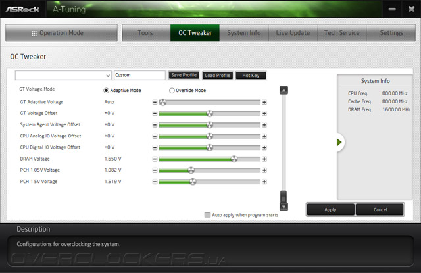Click the PCH 1.5V Voltage value 1.519 V

pos(112,182)
